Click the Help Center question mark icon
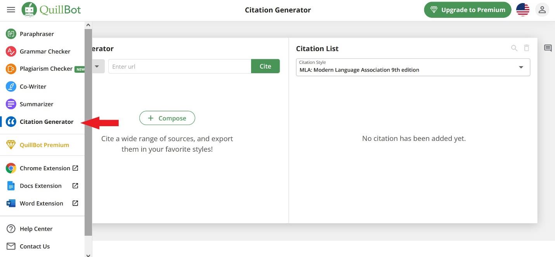Viewport: 555px width, 257px height. tap(11, 229)
